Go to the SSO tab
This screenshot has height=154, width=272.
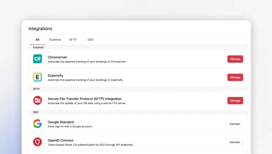point(90,40)
